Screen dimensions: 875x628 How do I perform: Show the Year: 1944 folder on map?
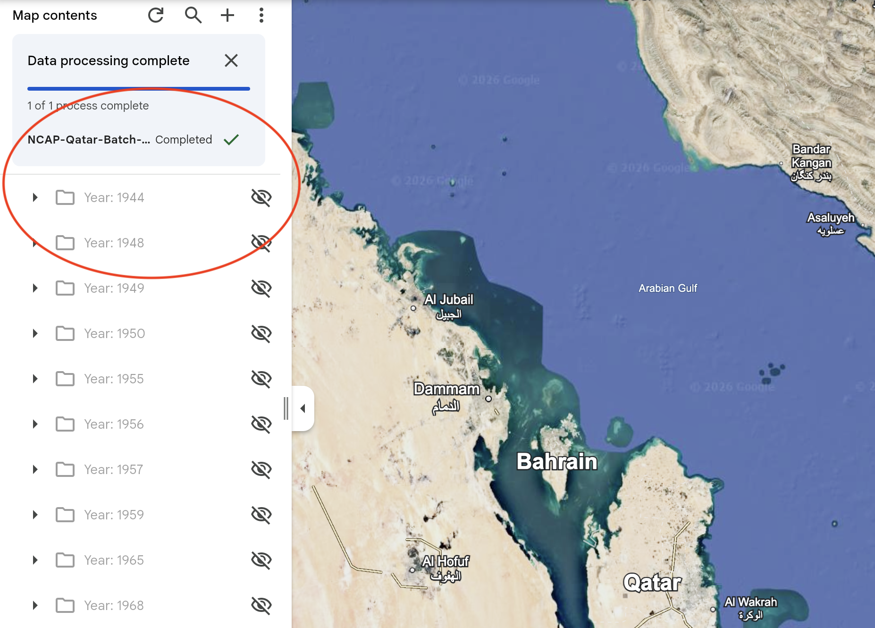click(x=261, y=197)
